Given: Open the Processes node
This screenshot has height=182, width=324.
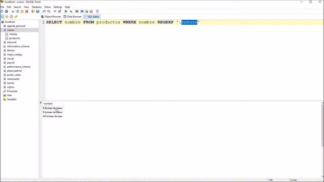Looking at the screenshot, I should pos(12,91).
